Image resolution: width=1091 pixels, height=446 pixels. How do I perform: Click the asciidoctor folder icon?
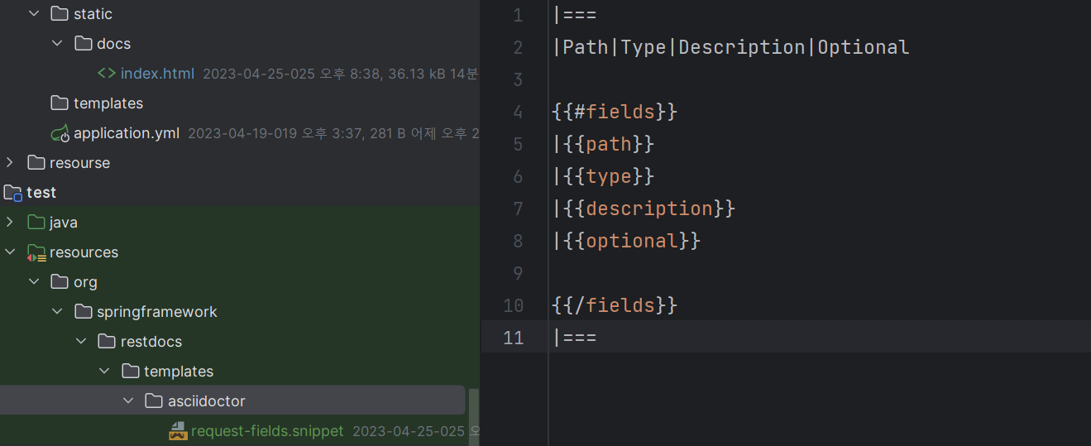click(x=154, y=400)
